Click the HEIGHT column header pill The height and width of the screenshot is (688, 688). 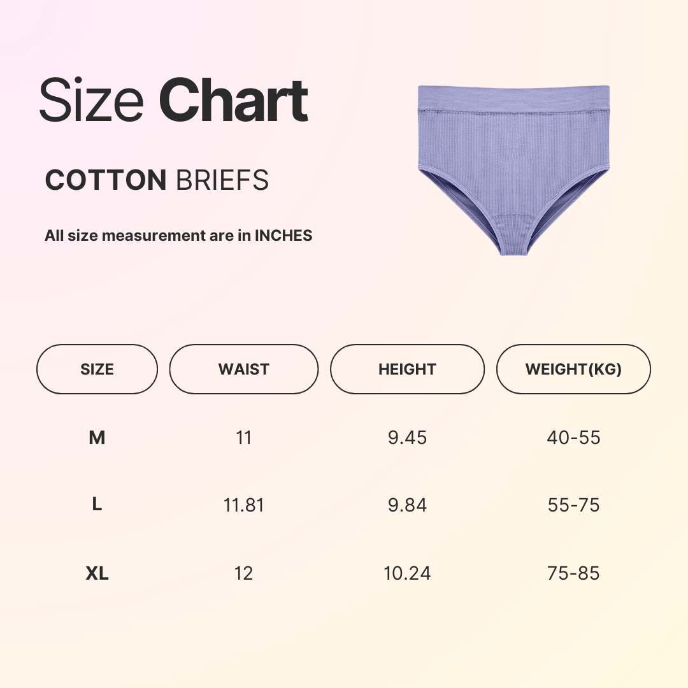407,369
